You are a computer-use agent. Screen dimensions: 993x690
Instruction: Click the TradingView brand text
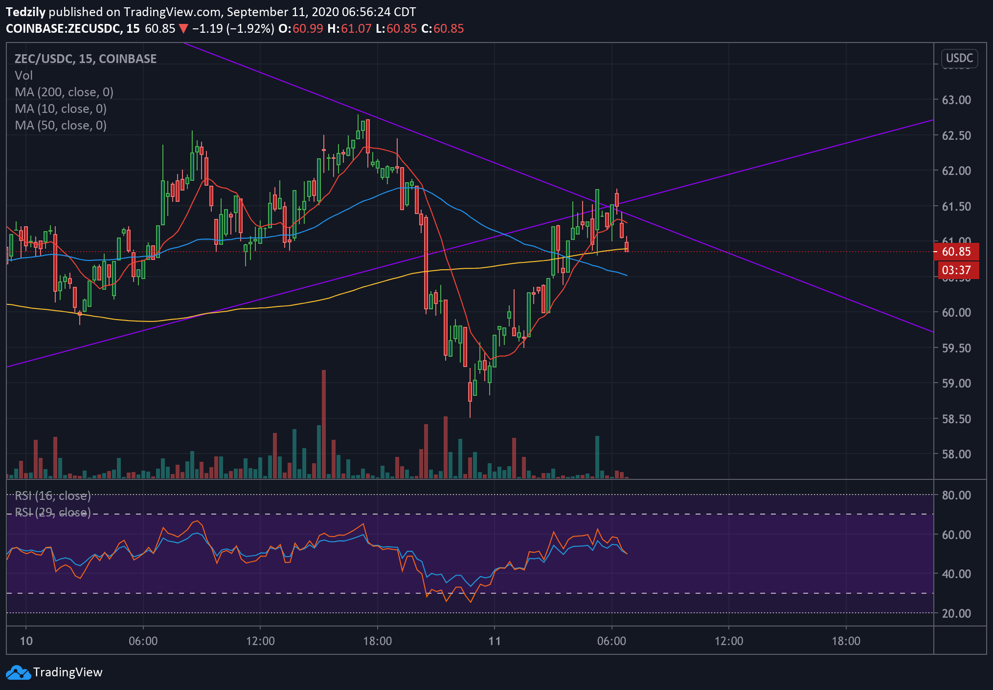coord(68,672)
